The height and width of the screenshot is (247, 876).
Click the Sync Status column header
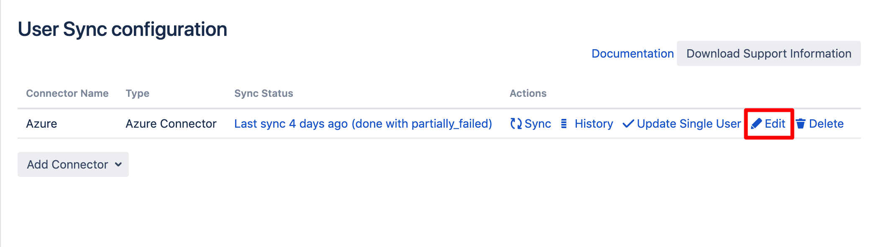[x=264, y=93]
